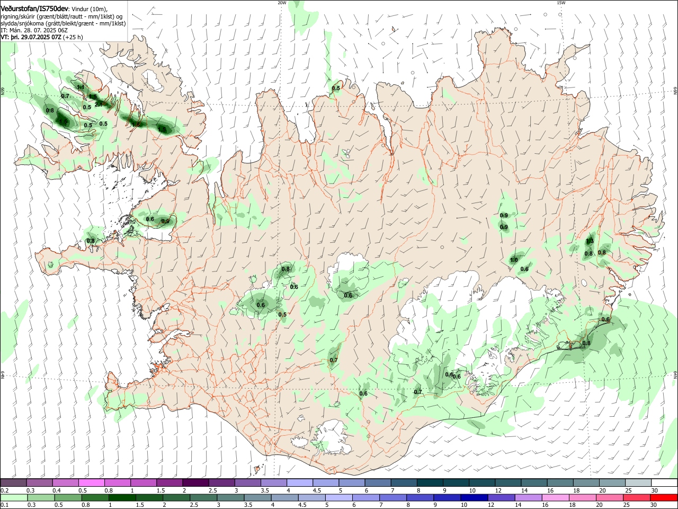Pick the pale green 0.1–0.3 swatch, lower legend row
The image size is (678, 509).
click(x=14, y=497)
